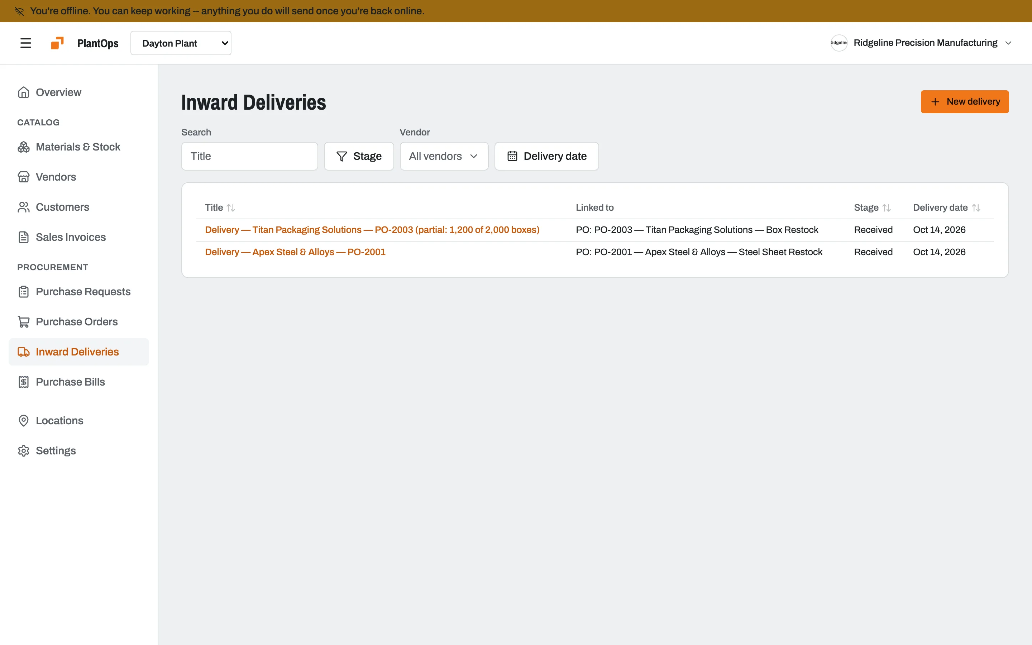Click Received stage in Apex Steel row

pos(873,252)
